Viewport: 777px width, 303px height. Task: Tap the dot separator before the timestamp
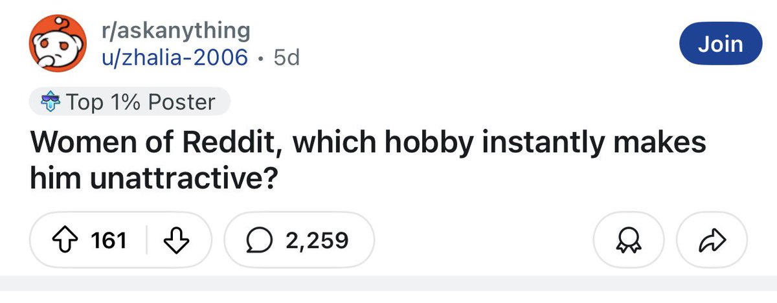click(x=261, y=58)
